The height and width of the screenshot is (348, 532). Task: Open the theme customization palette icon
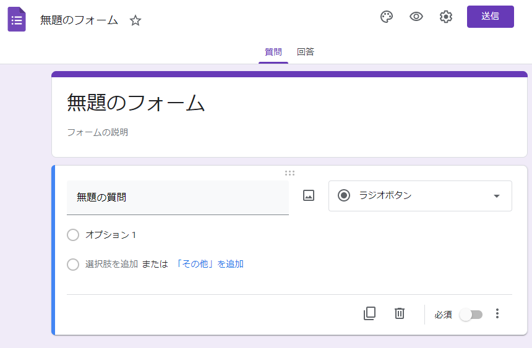(387, 17)
